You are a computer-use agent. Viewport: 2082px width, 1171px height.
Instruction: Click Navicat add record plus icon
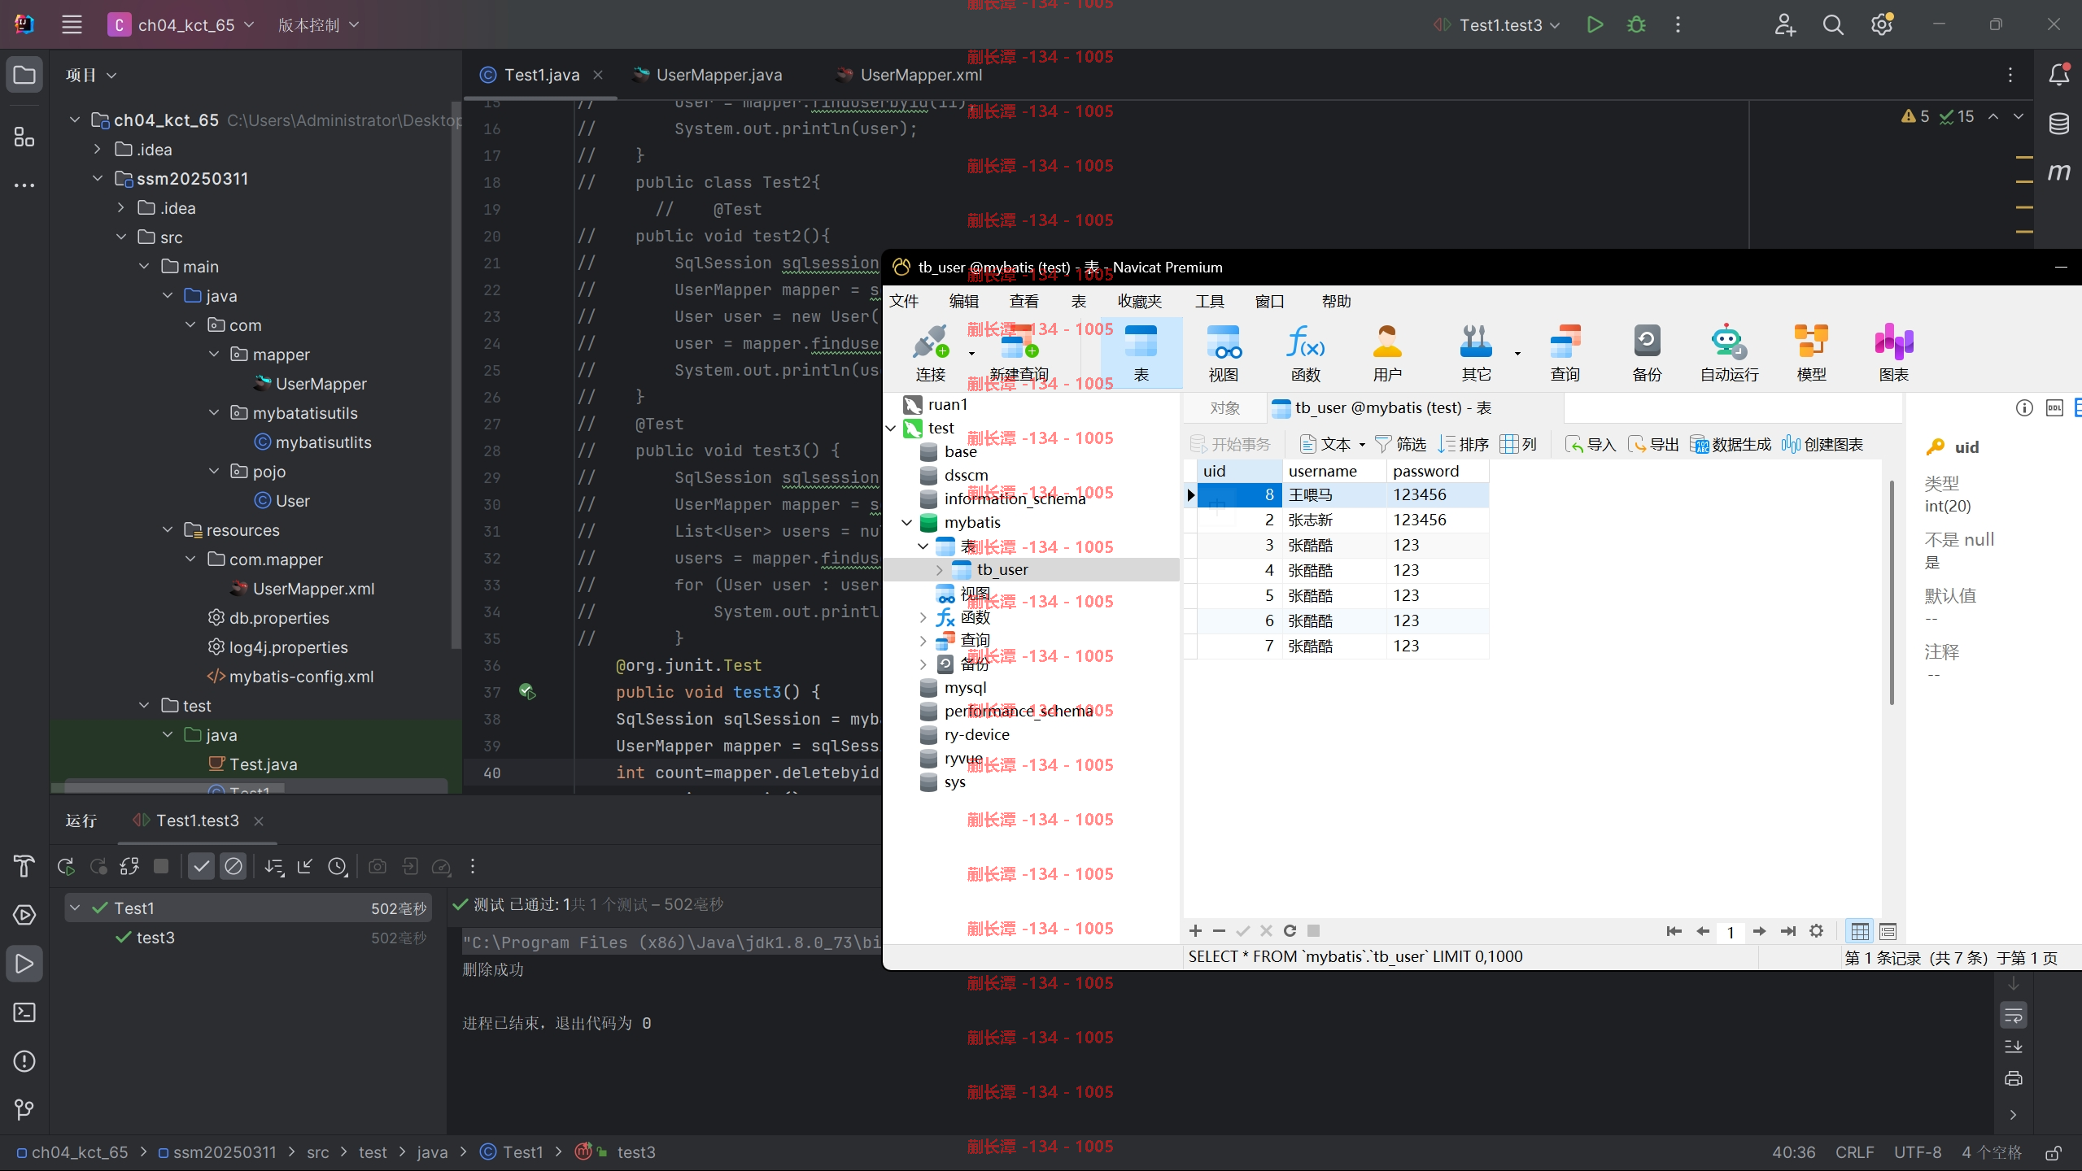click(x=1195, y=931)
